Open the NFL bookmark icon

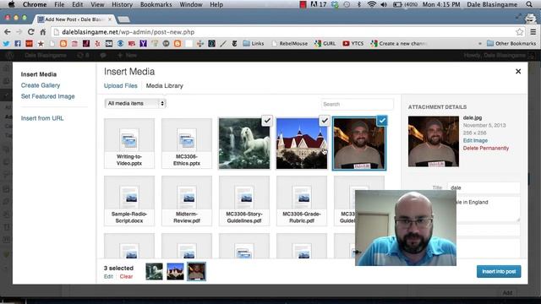click(x=132, y=43)
